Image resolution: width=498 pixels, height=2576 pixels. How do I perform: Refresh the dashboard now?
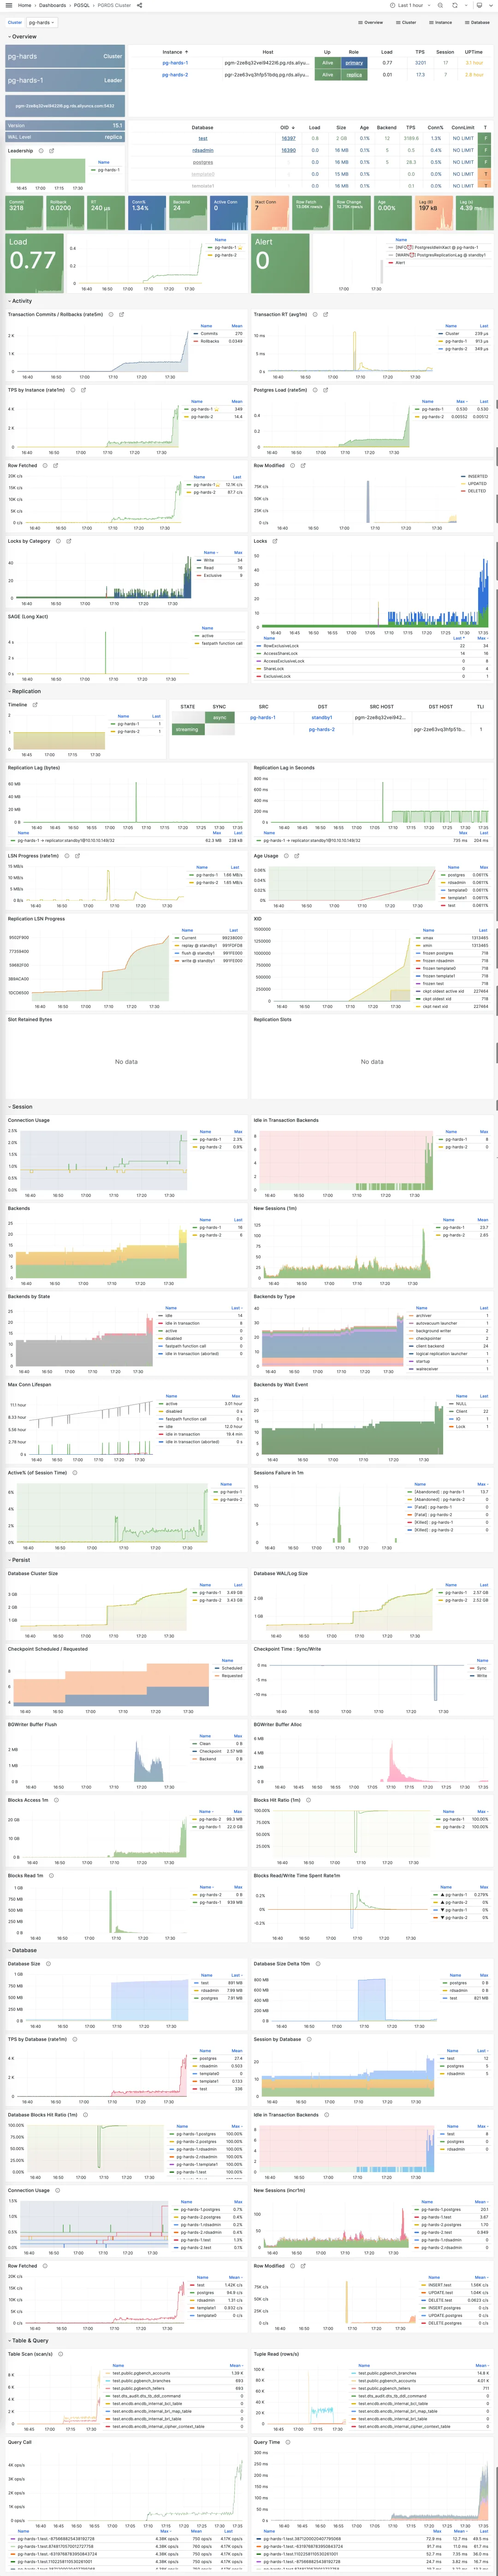[454, 5]
